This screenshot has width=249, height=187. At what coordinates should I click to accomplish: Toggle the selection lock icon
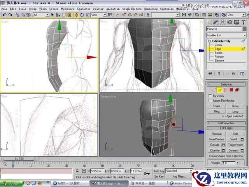pyautogui.click(x=78, y=171)
